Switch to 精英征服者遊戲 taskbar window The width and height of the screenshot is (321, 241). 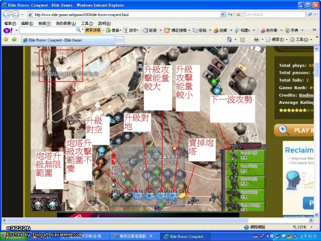coord(135,236)
